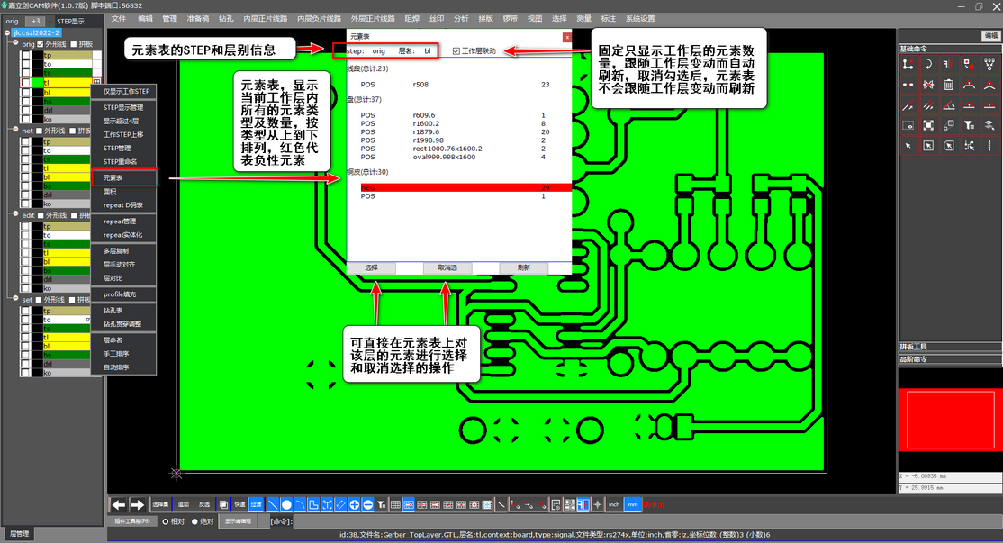
Task: Click the red preview thumbnail in right panel
Action: click(x=950, y=419)
